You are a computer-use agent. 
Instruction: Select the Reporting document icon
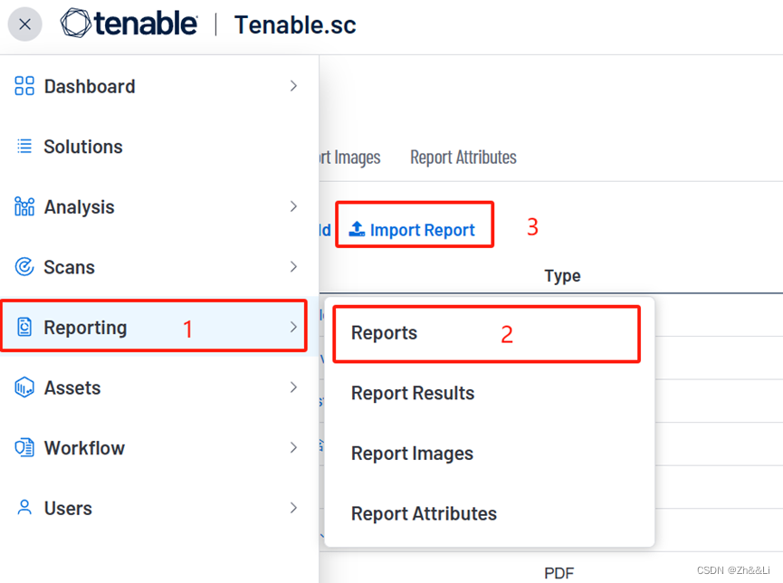click(24, 327)
